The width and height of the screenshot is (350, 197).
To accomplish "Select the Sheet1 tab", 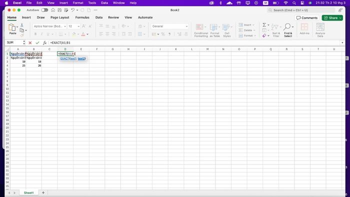I will click(29, 193).
